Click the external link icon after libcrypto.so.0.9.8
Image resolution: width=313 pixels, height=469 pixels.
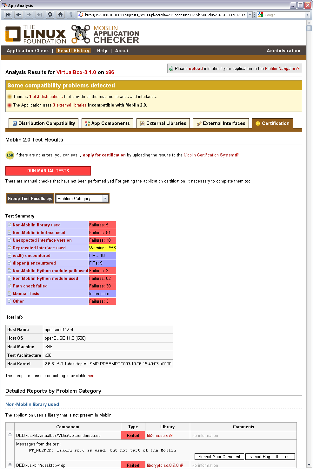click(x=181, y=465)
